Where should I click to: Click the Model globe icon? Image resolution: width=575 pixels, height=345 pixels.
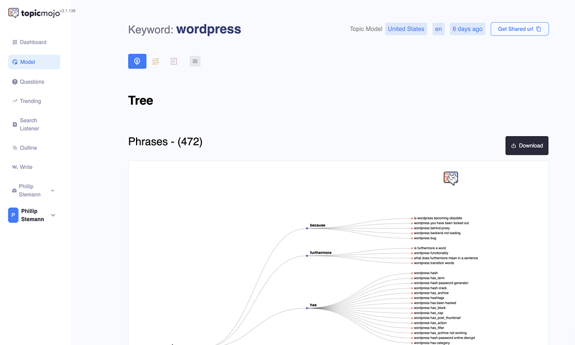[15, 62]
